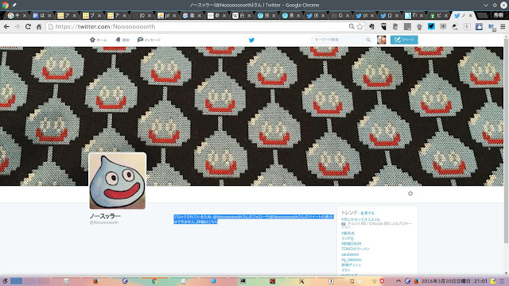Viewport: 509px width, 286px height.
Task: Open the イッテQ trend
Action: tap(348, 238)
